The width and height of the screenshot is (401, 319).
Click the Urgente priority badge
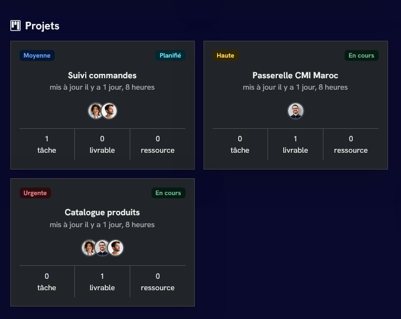[35, 193]
